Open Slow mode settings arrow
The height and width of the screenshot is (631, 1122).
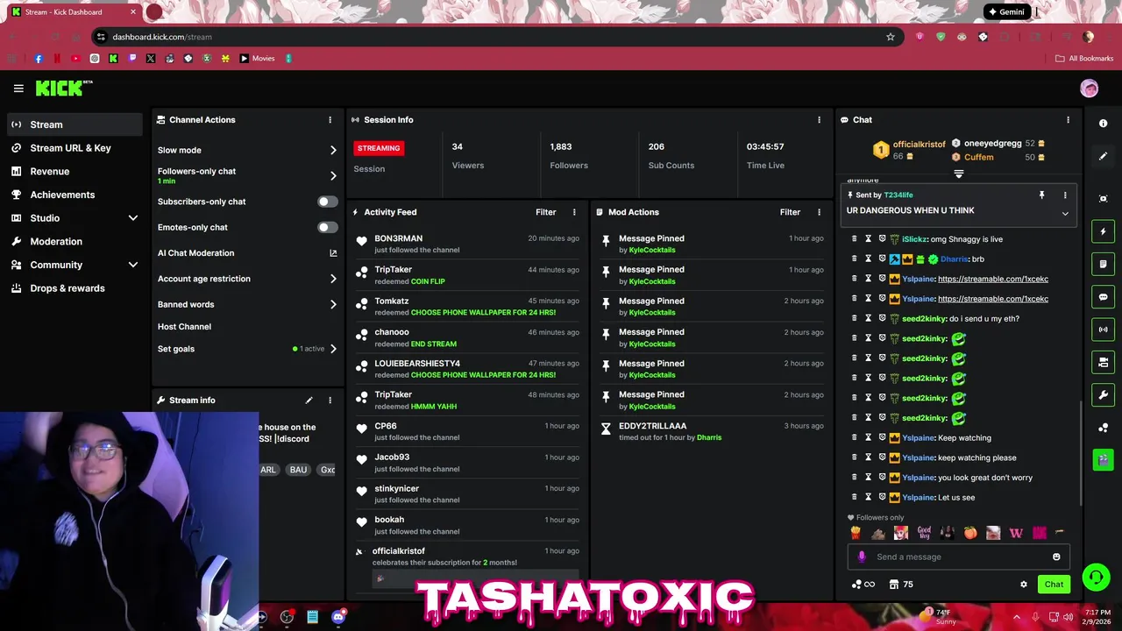(333, 151)
